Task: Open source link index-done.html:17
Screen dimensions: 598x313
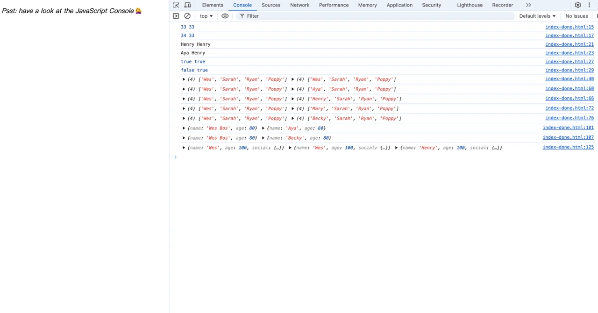Action: pyautogui.click(x=570, y=36)
